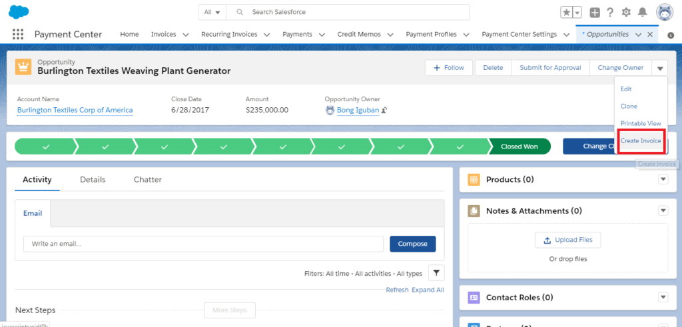Viewport: 682px width, 327px height.
Task: Open Burlington Textiles Corp of America account
Action: [75, 110]
